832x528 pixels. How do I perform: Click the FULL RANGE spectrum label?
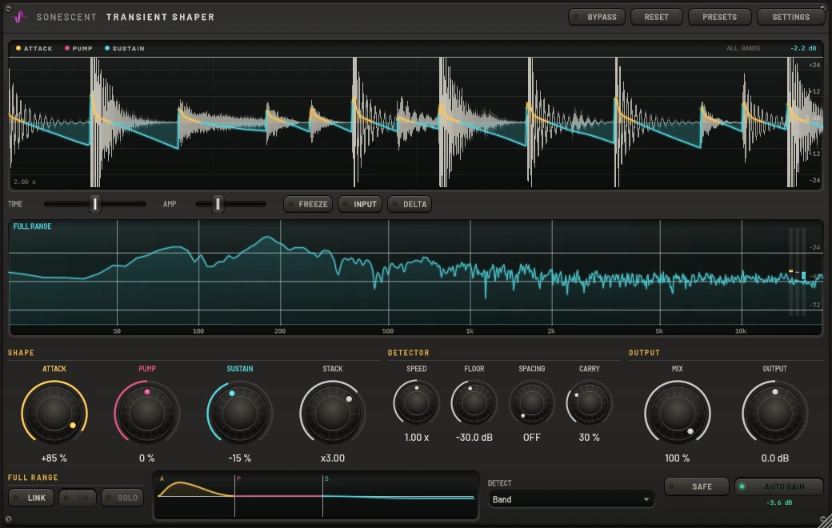(32, 226)
